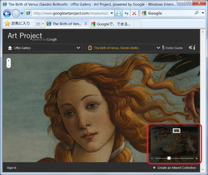The image size is (208, 175).
Task: Click the page scrollbar up arrow
Action: [x=203, y=32]
